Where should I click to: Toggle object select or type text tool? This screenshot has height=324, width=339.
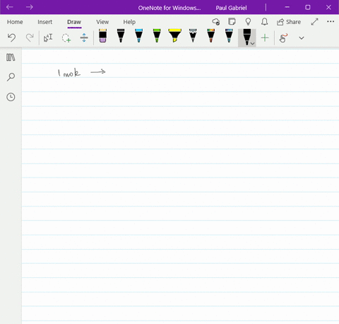click(x=48, y=37)
